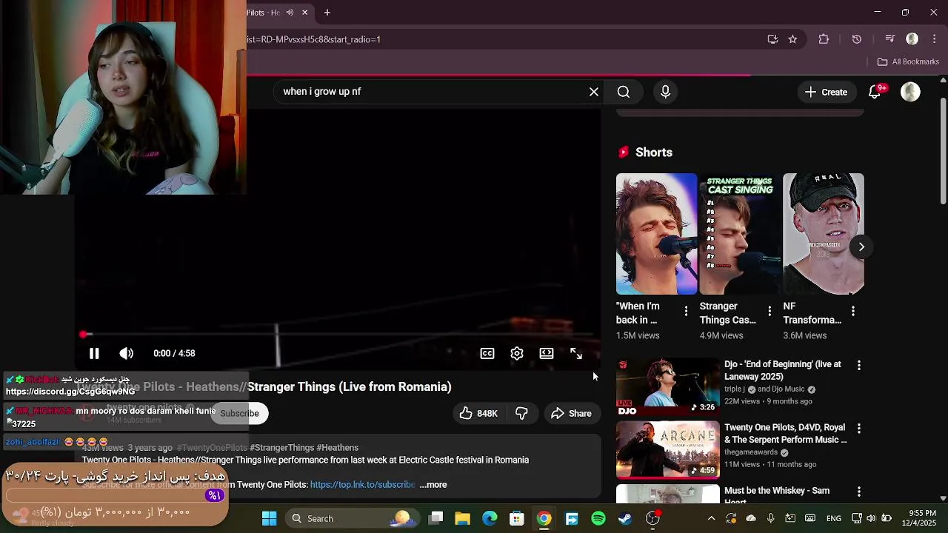Open OBS Studio from the taskbar
The image size is (948, 533).
(x=652, y=518)
